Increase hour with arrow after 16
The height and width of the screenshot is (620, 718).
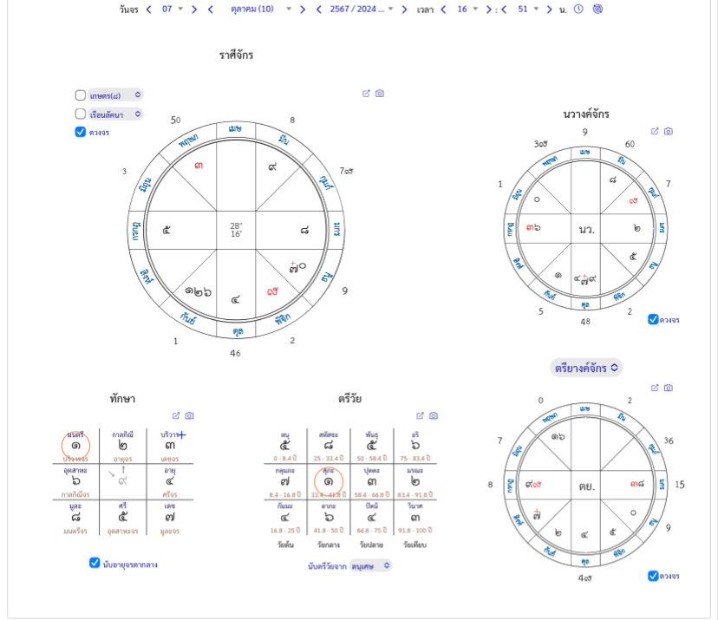click(488, 10)
